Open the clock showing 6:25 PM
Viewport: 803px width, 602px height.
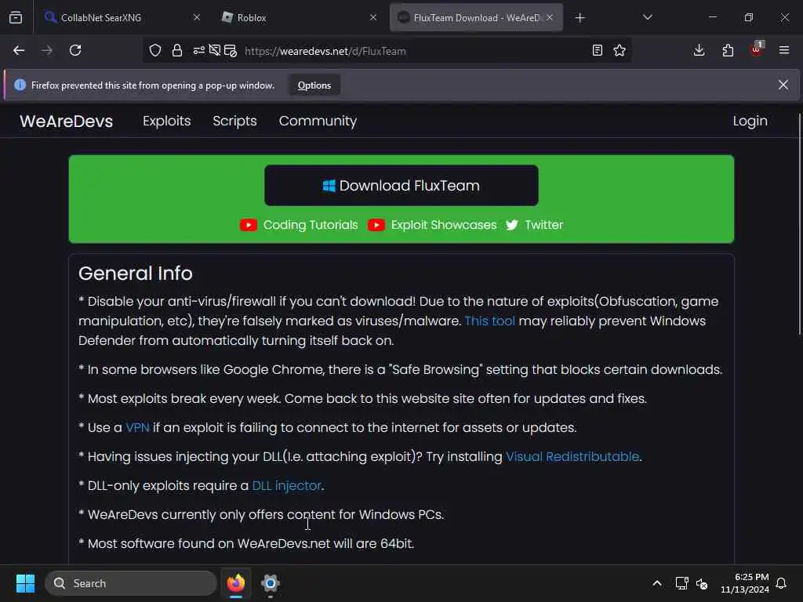(x=745, y=583)
